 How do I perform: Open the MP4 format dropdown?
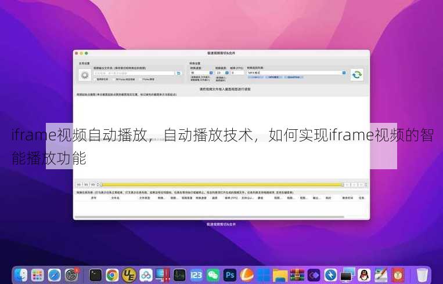(x=297, y=73)
